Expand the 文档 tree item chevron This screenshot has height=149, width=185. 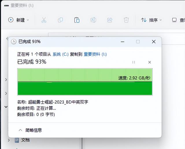pos(9,140)
